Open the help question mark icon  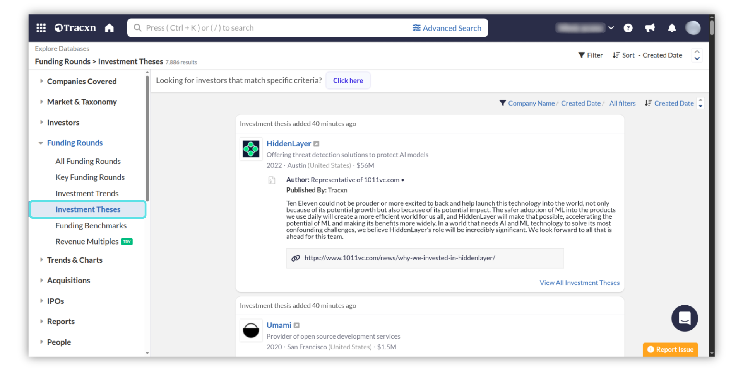click(x=628, y=28)
